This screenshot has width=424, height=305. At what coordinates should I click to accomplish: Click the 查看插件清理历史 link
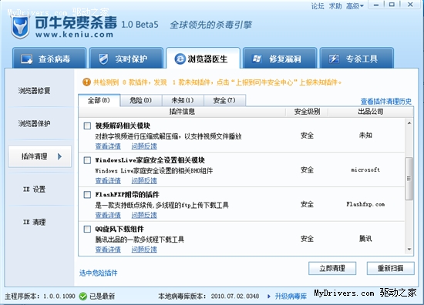click(x=386, y=102)
